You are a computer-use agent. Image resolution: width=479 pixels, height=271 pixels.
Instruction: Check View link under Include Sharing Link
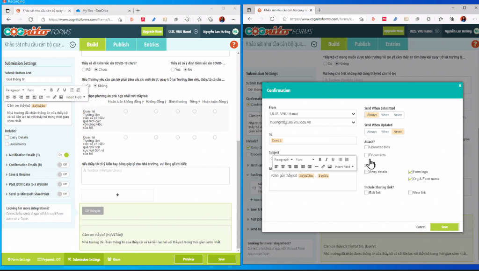pyautogui.click(x=410, y=193)
